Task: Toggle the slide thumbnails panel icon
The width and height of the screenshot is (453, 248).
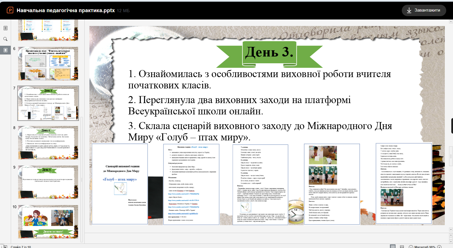Action: [x=5, y=50]
